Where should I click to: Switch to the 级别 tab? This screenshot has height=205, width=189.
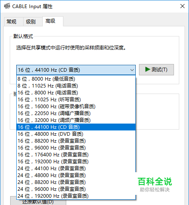pos(33,21)
